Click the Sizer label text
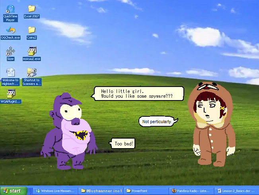Image resolution: width=259 pixels, height=195 pixels. pyautogui.click(x=10, y=59)
